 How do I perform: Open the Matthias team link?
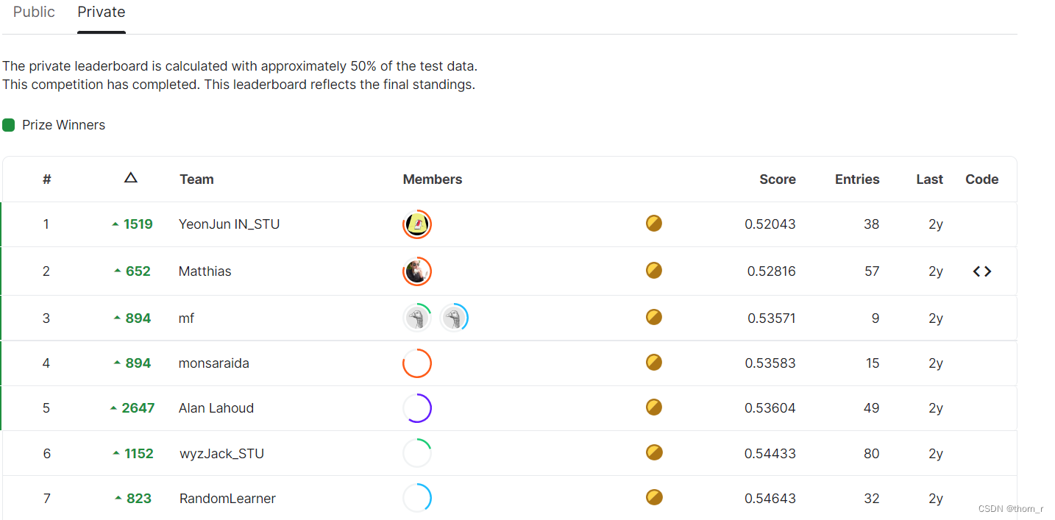pos(205,271)
